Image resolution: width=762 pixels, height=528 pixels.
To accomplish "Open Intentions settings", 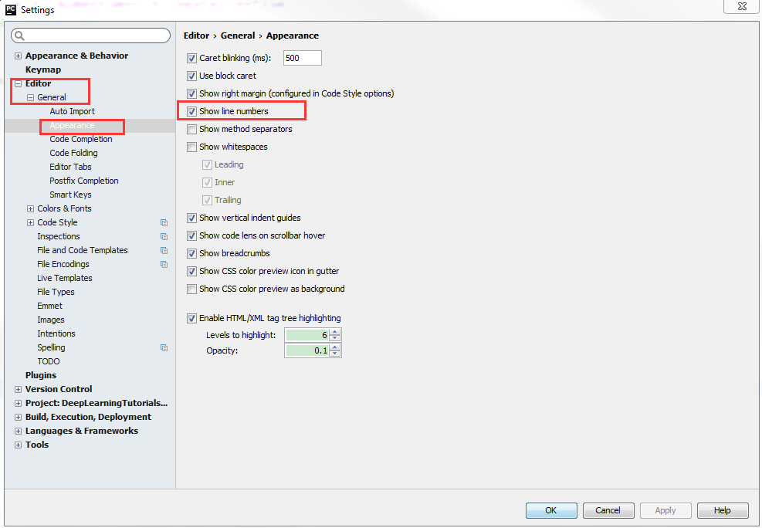I will (56, 333).
